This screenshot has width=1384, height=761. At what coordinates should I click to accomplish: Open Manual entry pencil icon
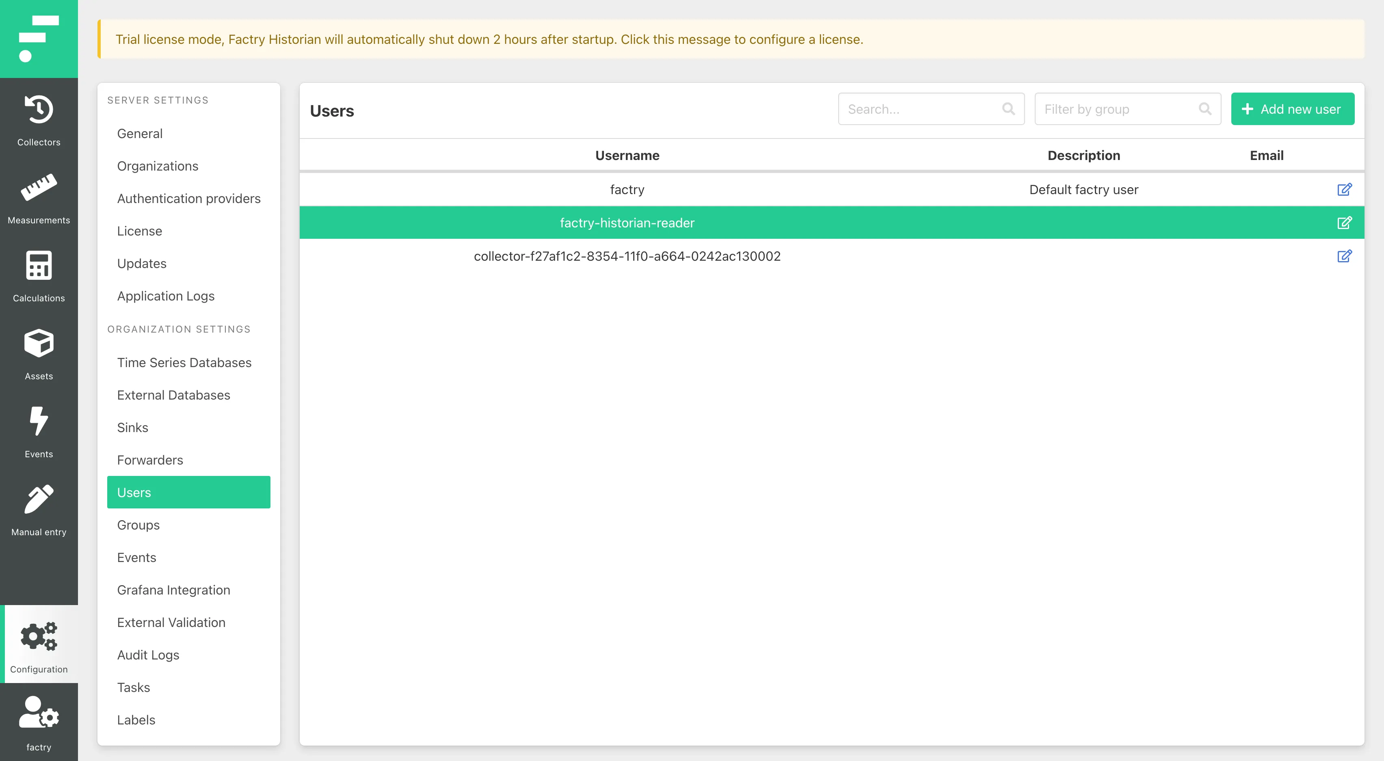pyautogui.click(x=39, y=499)
